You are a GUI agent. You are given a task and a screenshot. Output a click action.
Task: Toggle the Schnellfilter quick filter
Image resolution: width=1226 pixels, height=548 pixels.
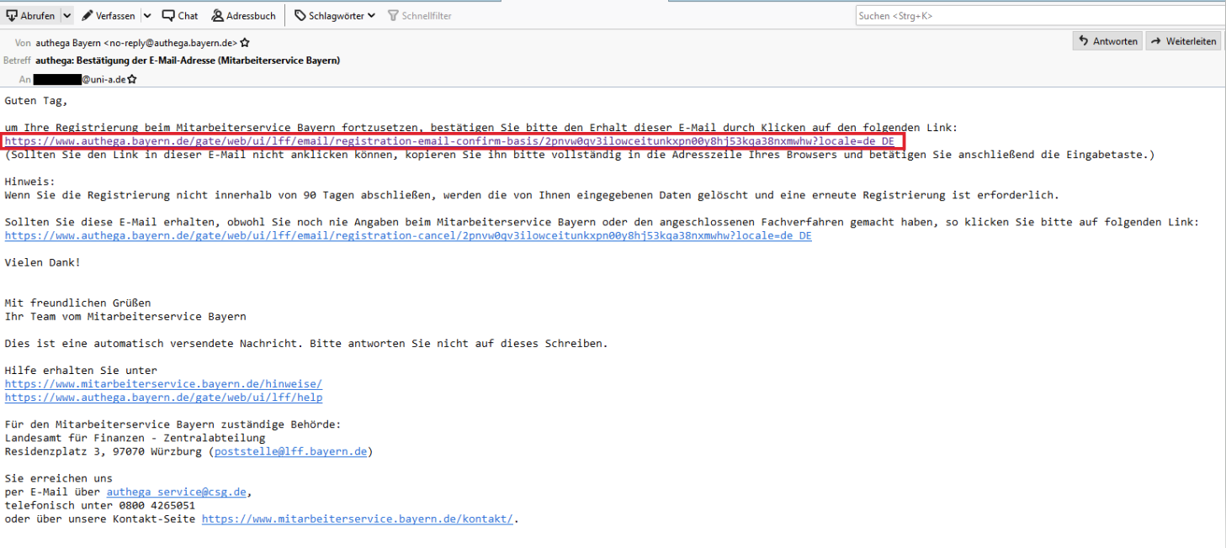(x=418, y=16)
